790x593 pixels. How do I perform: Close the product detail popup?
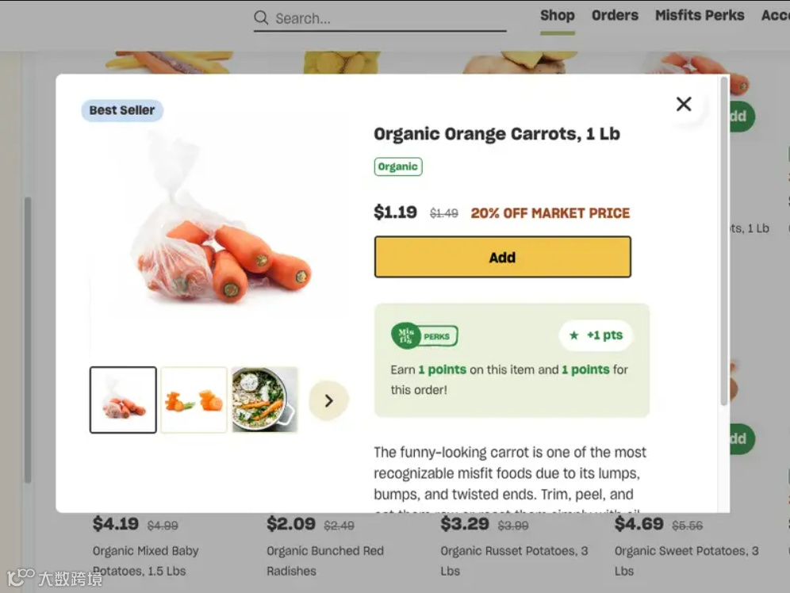pos(684,104)
